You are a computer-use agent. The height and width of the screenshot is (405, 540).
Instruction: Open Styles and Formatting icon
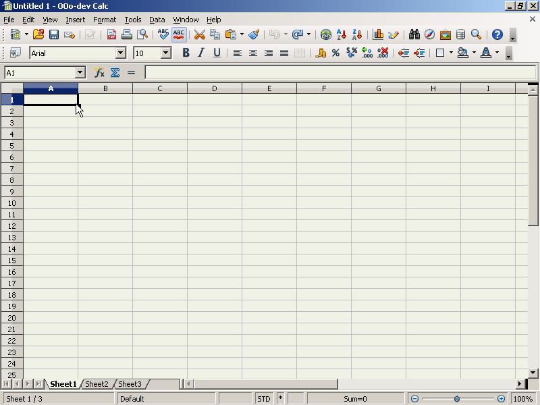(x=16, y=53)
